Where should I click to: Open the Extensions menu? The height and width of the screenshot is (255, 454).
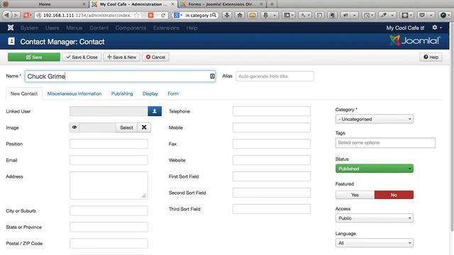tap(166, 28)
